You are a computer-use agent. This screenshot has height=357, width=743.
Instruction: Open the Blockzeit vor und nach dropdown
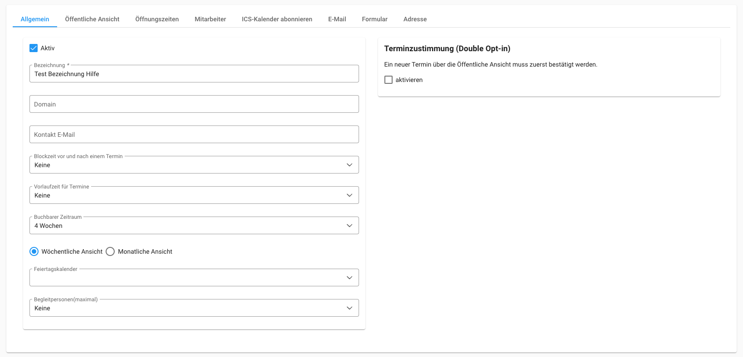(194, 165)
